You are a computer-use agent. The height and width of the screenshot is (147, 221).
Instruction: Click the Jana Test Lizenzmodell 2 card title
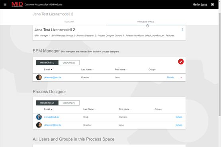[x=55, y=30]
